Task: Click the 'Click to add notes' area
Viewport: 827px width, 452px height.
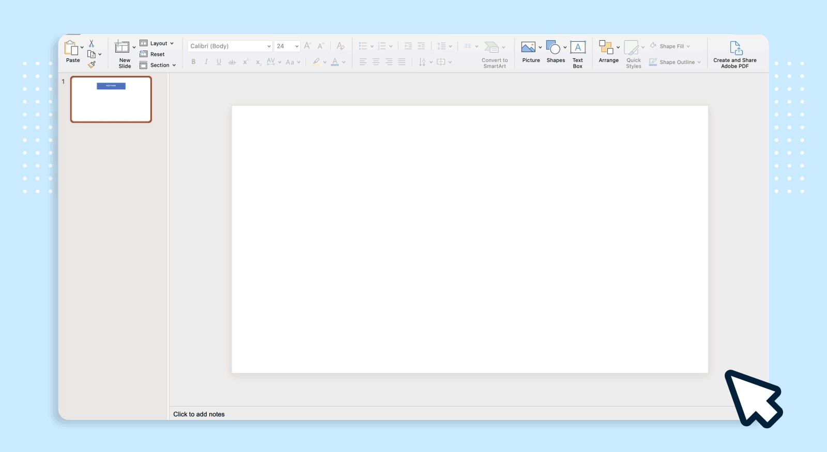Action: (199, 414)
